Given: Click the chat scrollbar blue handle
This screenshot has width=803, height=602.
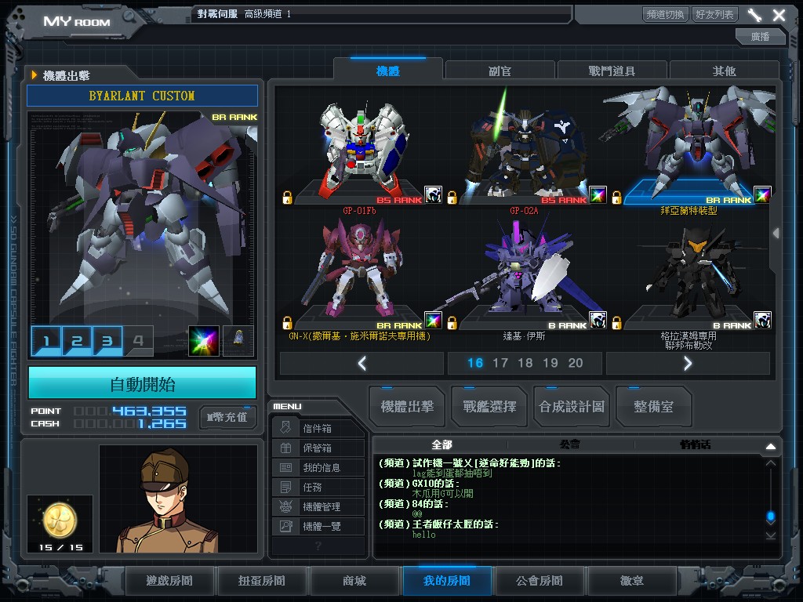Looking at the screenshot, I should [x=771, y=516].
